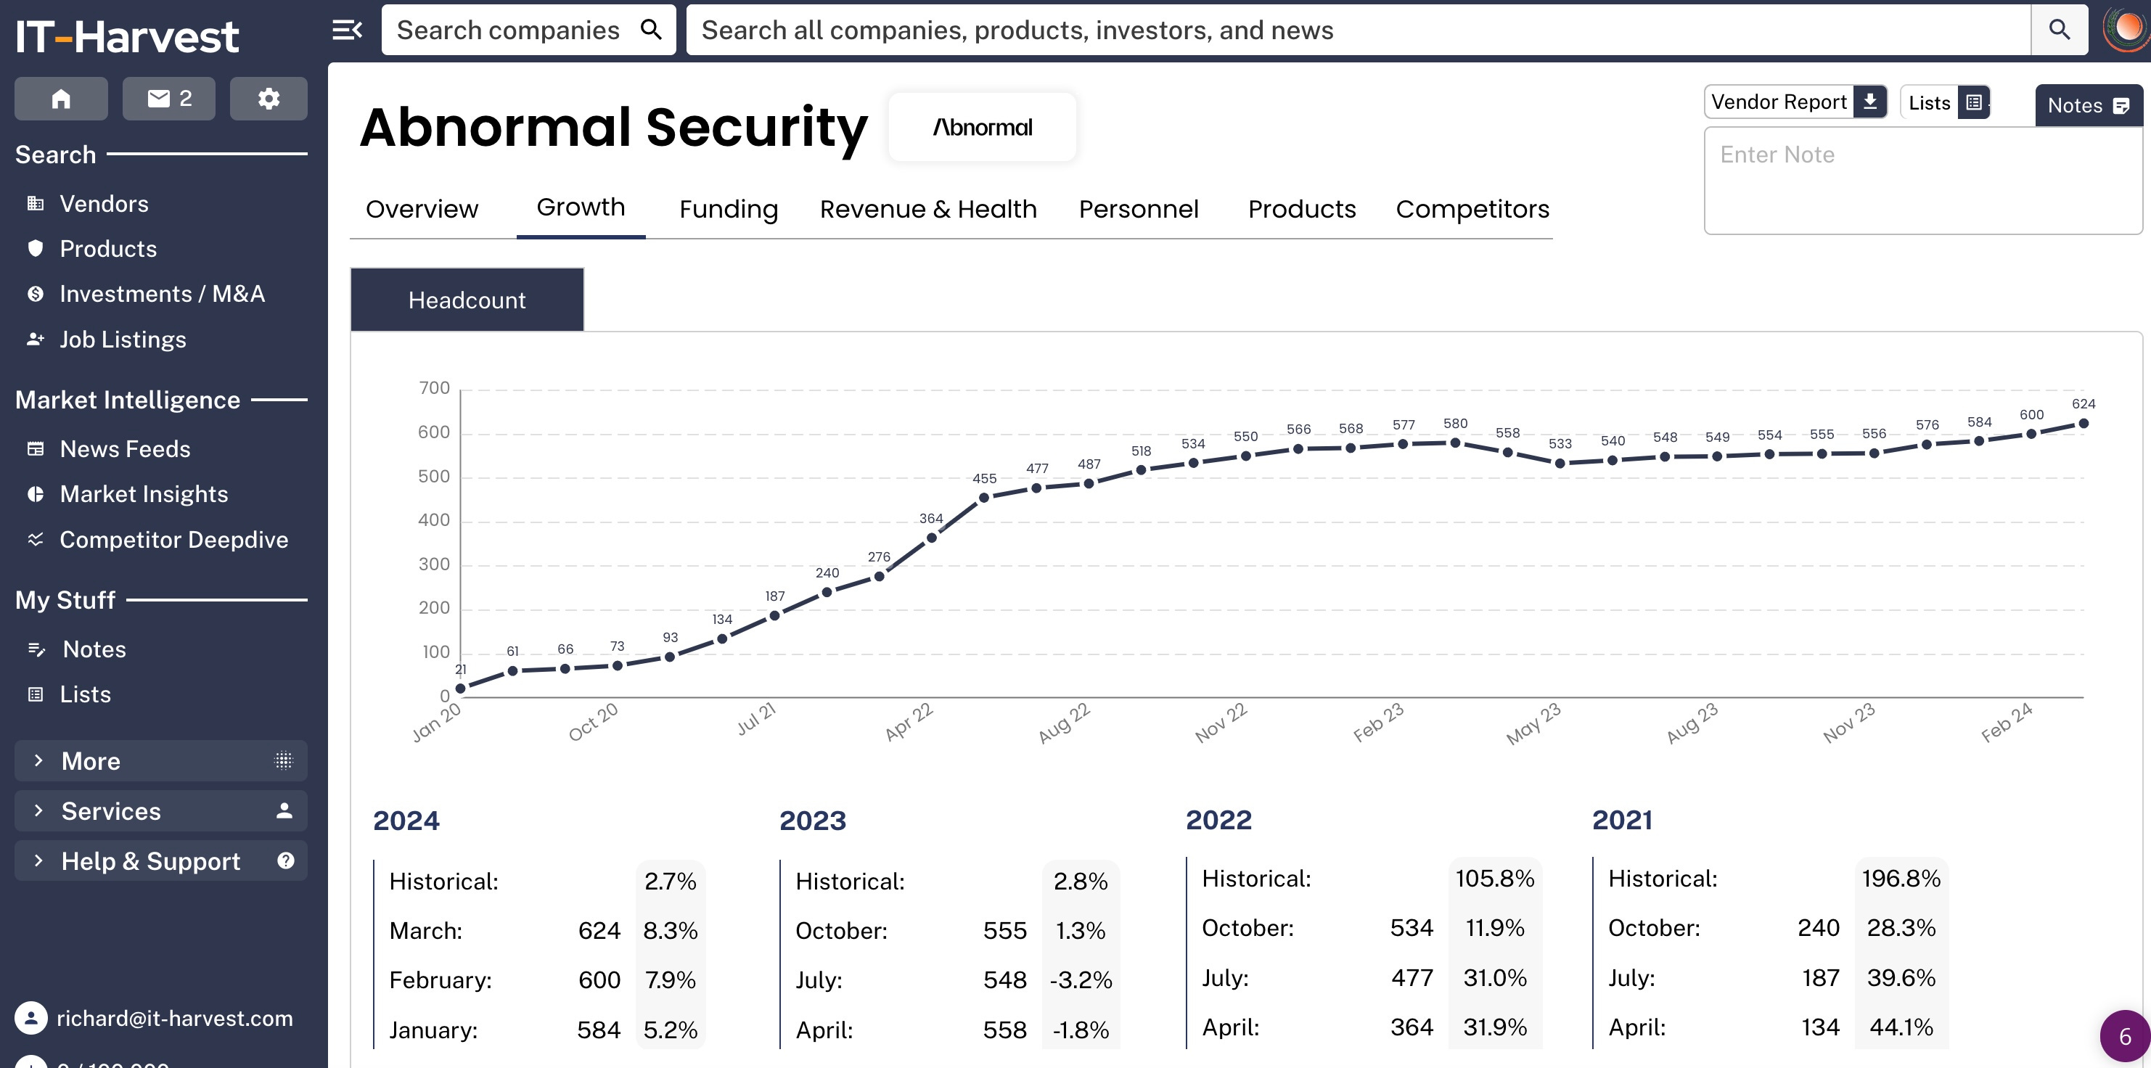Open the Notes panel tab

(2089, 105)
